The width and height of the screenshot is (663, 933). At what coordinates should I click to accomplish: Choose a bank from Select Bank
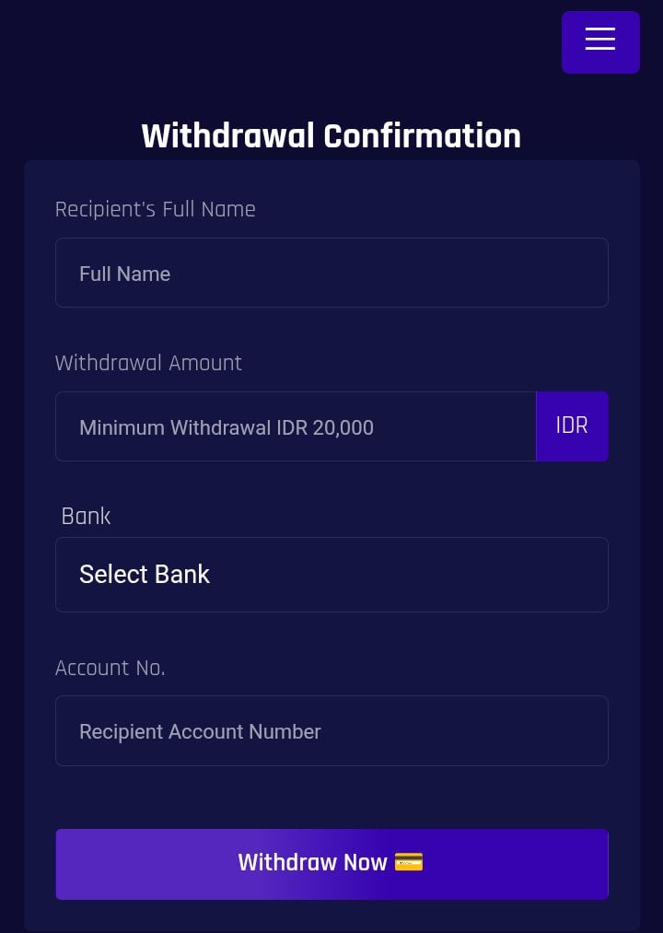(331, 575)
